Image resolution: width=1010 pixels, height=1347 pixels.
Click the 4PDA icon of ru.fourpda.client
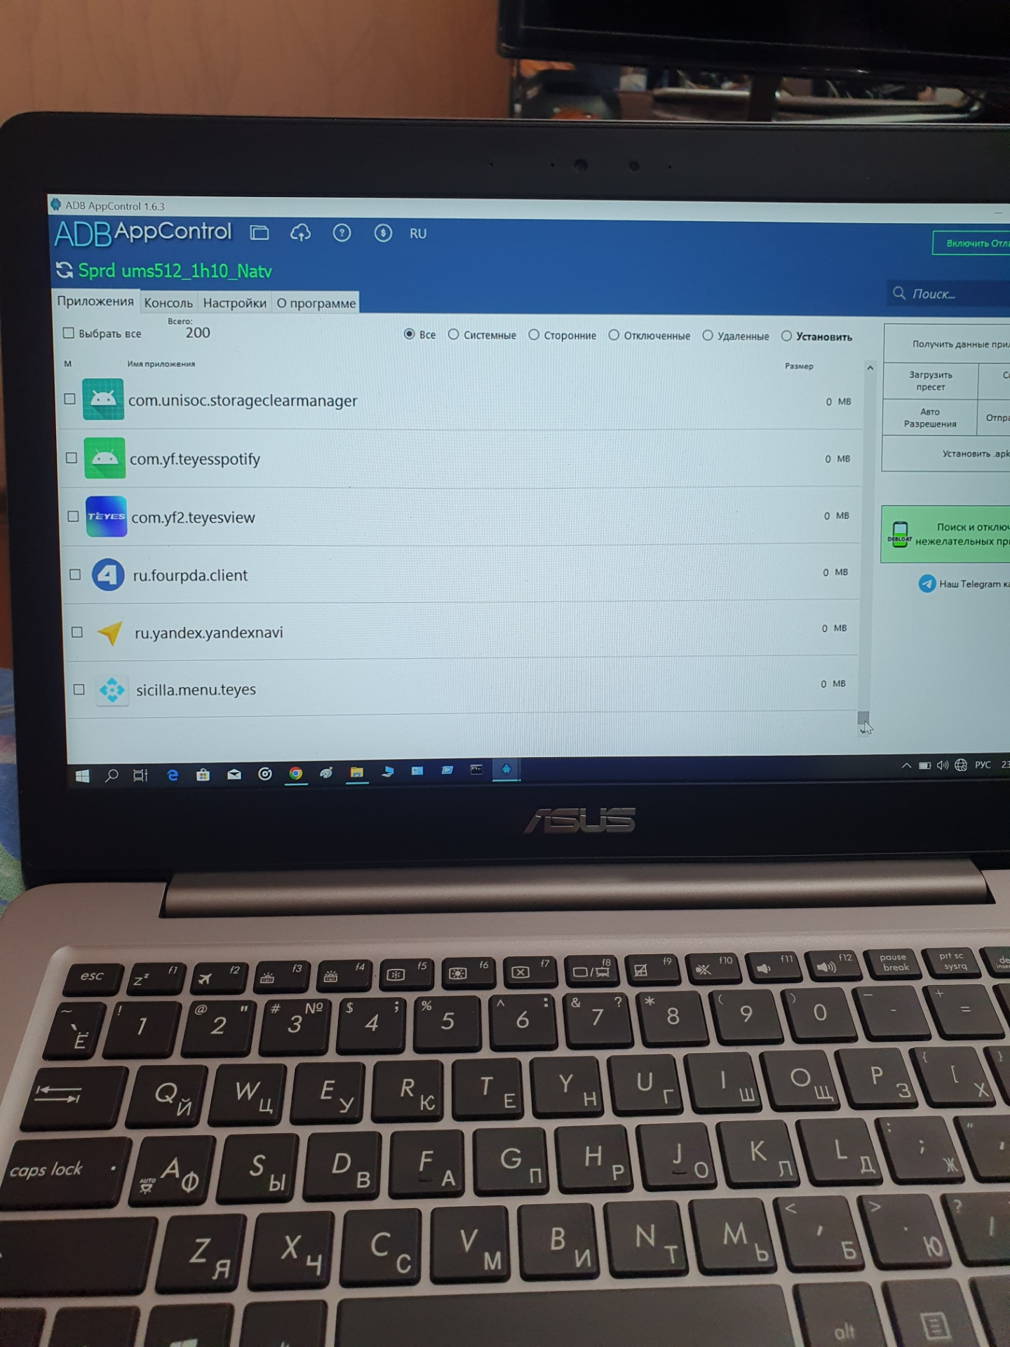tap(108, 575)
